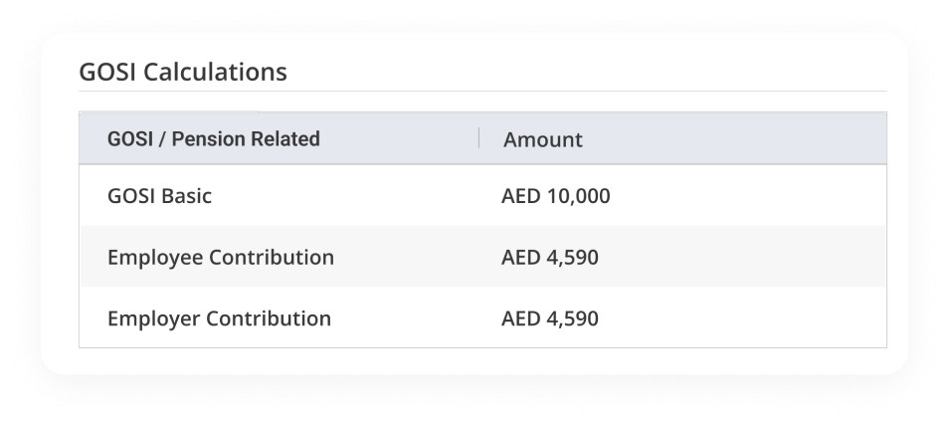This screenshot has height=423, width=948.
Task: Select the Employer Contribution row label
Action: (x=220, y=318)
